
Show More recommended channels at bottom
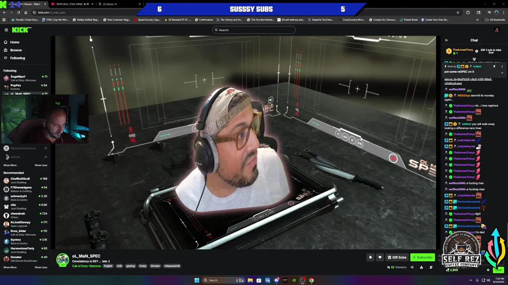click(10, 267)
